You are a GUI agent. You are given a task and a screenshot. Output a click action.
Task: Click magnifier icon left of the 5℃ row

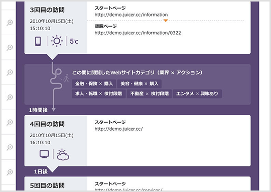[x=10, y=47]
